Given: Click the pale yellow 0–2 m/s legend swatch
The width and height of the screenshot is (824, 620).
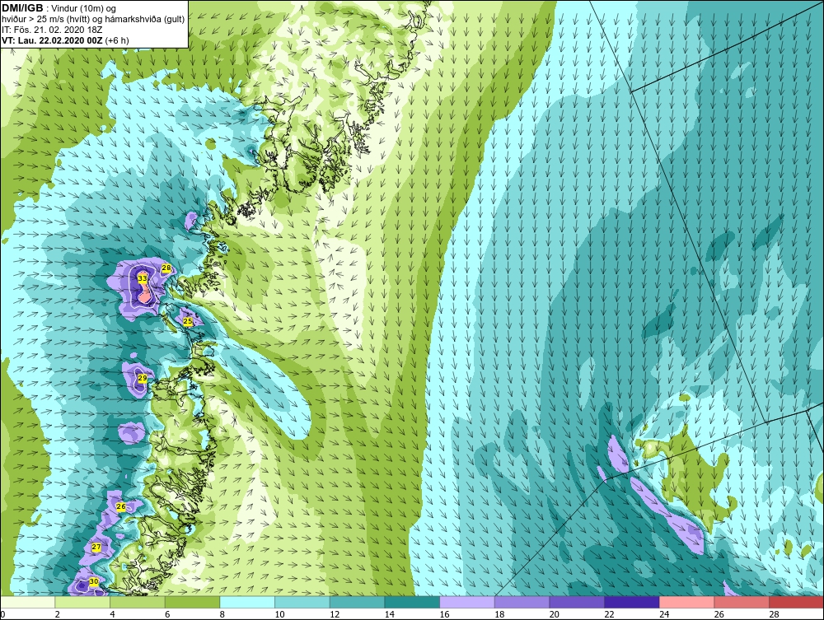Looking at the screenshot, I should (x=27, y=602).
